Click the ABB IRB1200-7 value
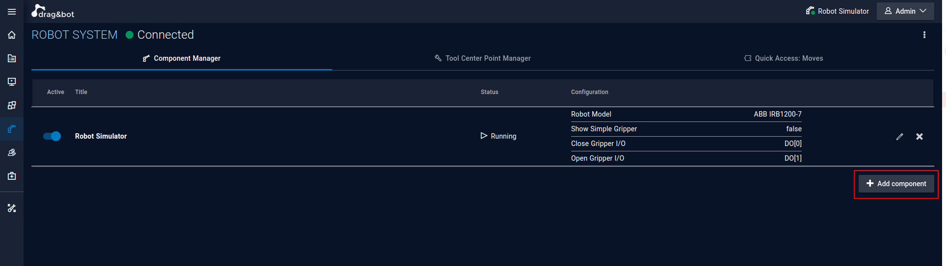 coord(778,114)
